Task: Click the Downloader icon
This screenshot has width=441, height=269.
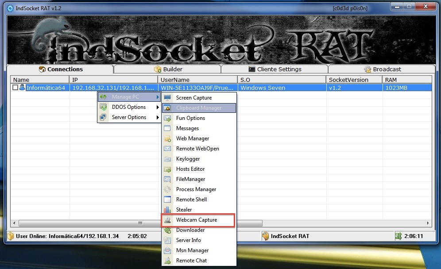Action: [167, 230]
